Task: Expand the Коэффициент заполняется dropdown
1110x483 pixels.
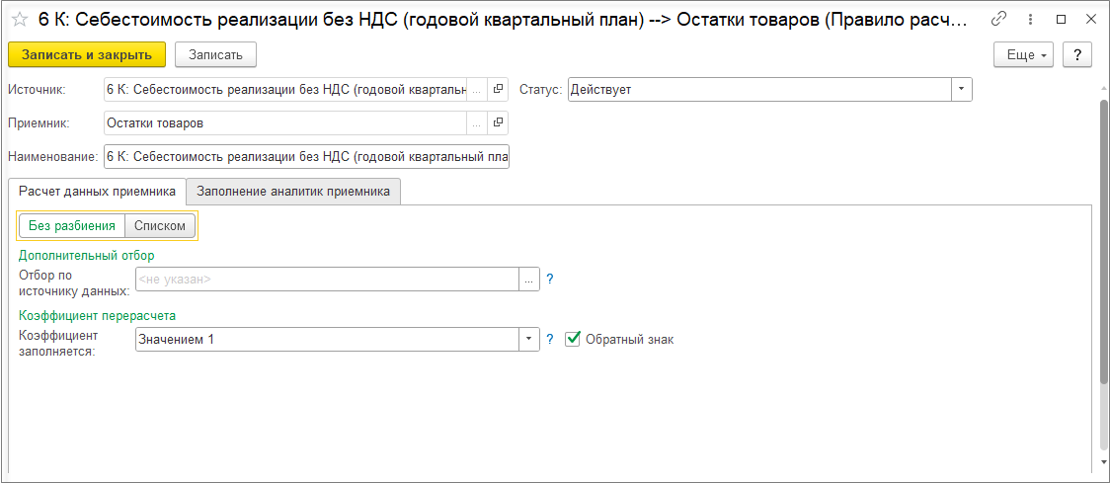Action: [x=529, y=340]
